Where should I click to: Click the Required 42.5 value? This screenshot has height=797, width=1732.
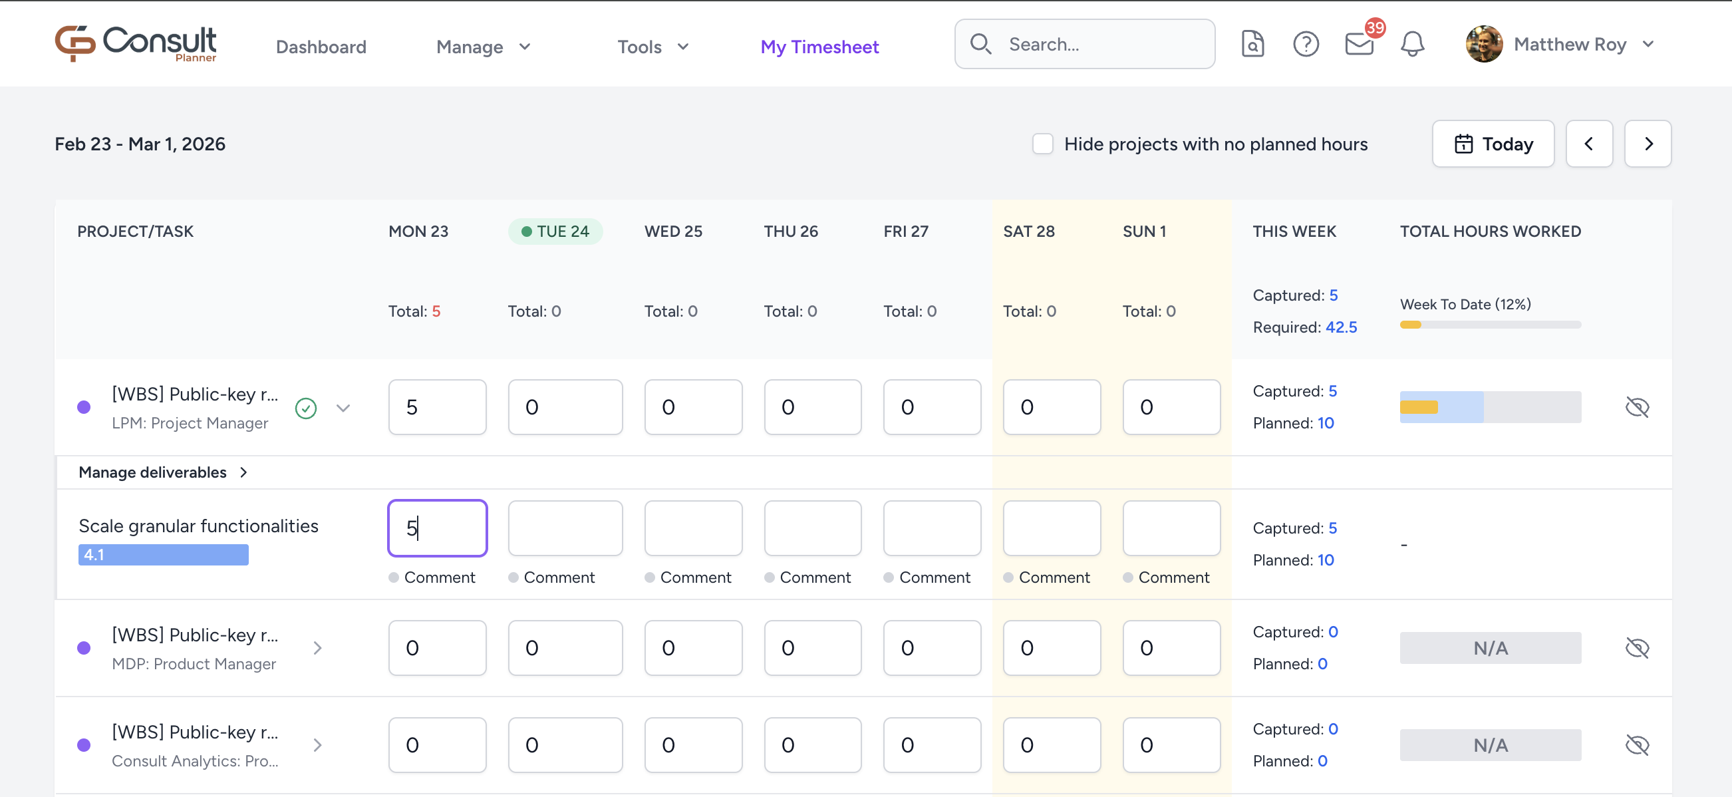[1341, 327]
